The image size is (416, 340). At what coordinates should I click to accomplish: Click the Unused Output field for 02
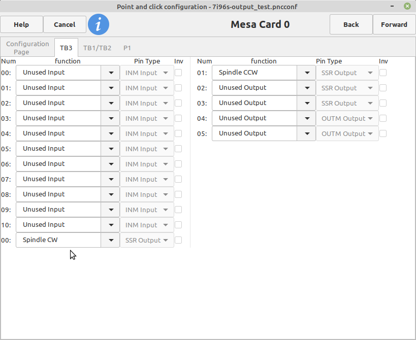coord(254,88)
